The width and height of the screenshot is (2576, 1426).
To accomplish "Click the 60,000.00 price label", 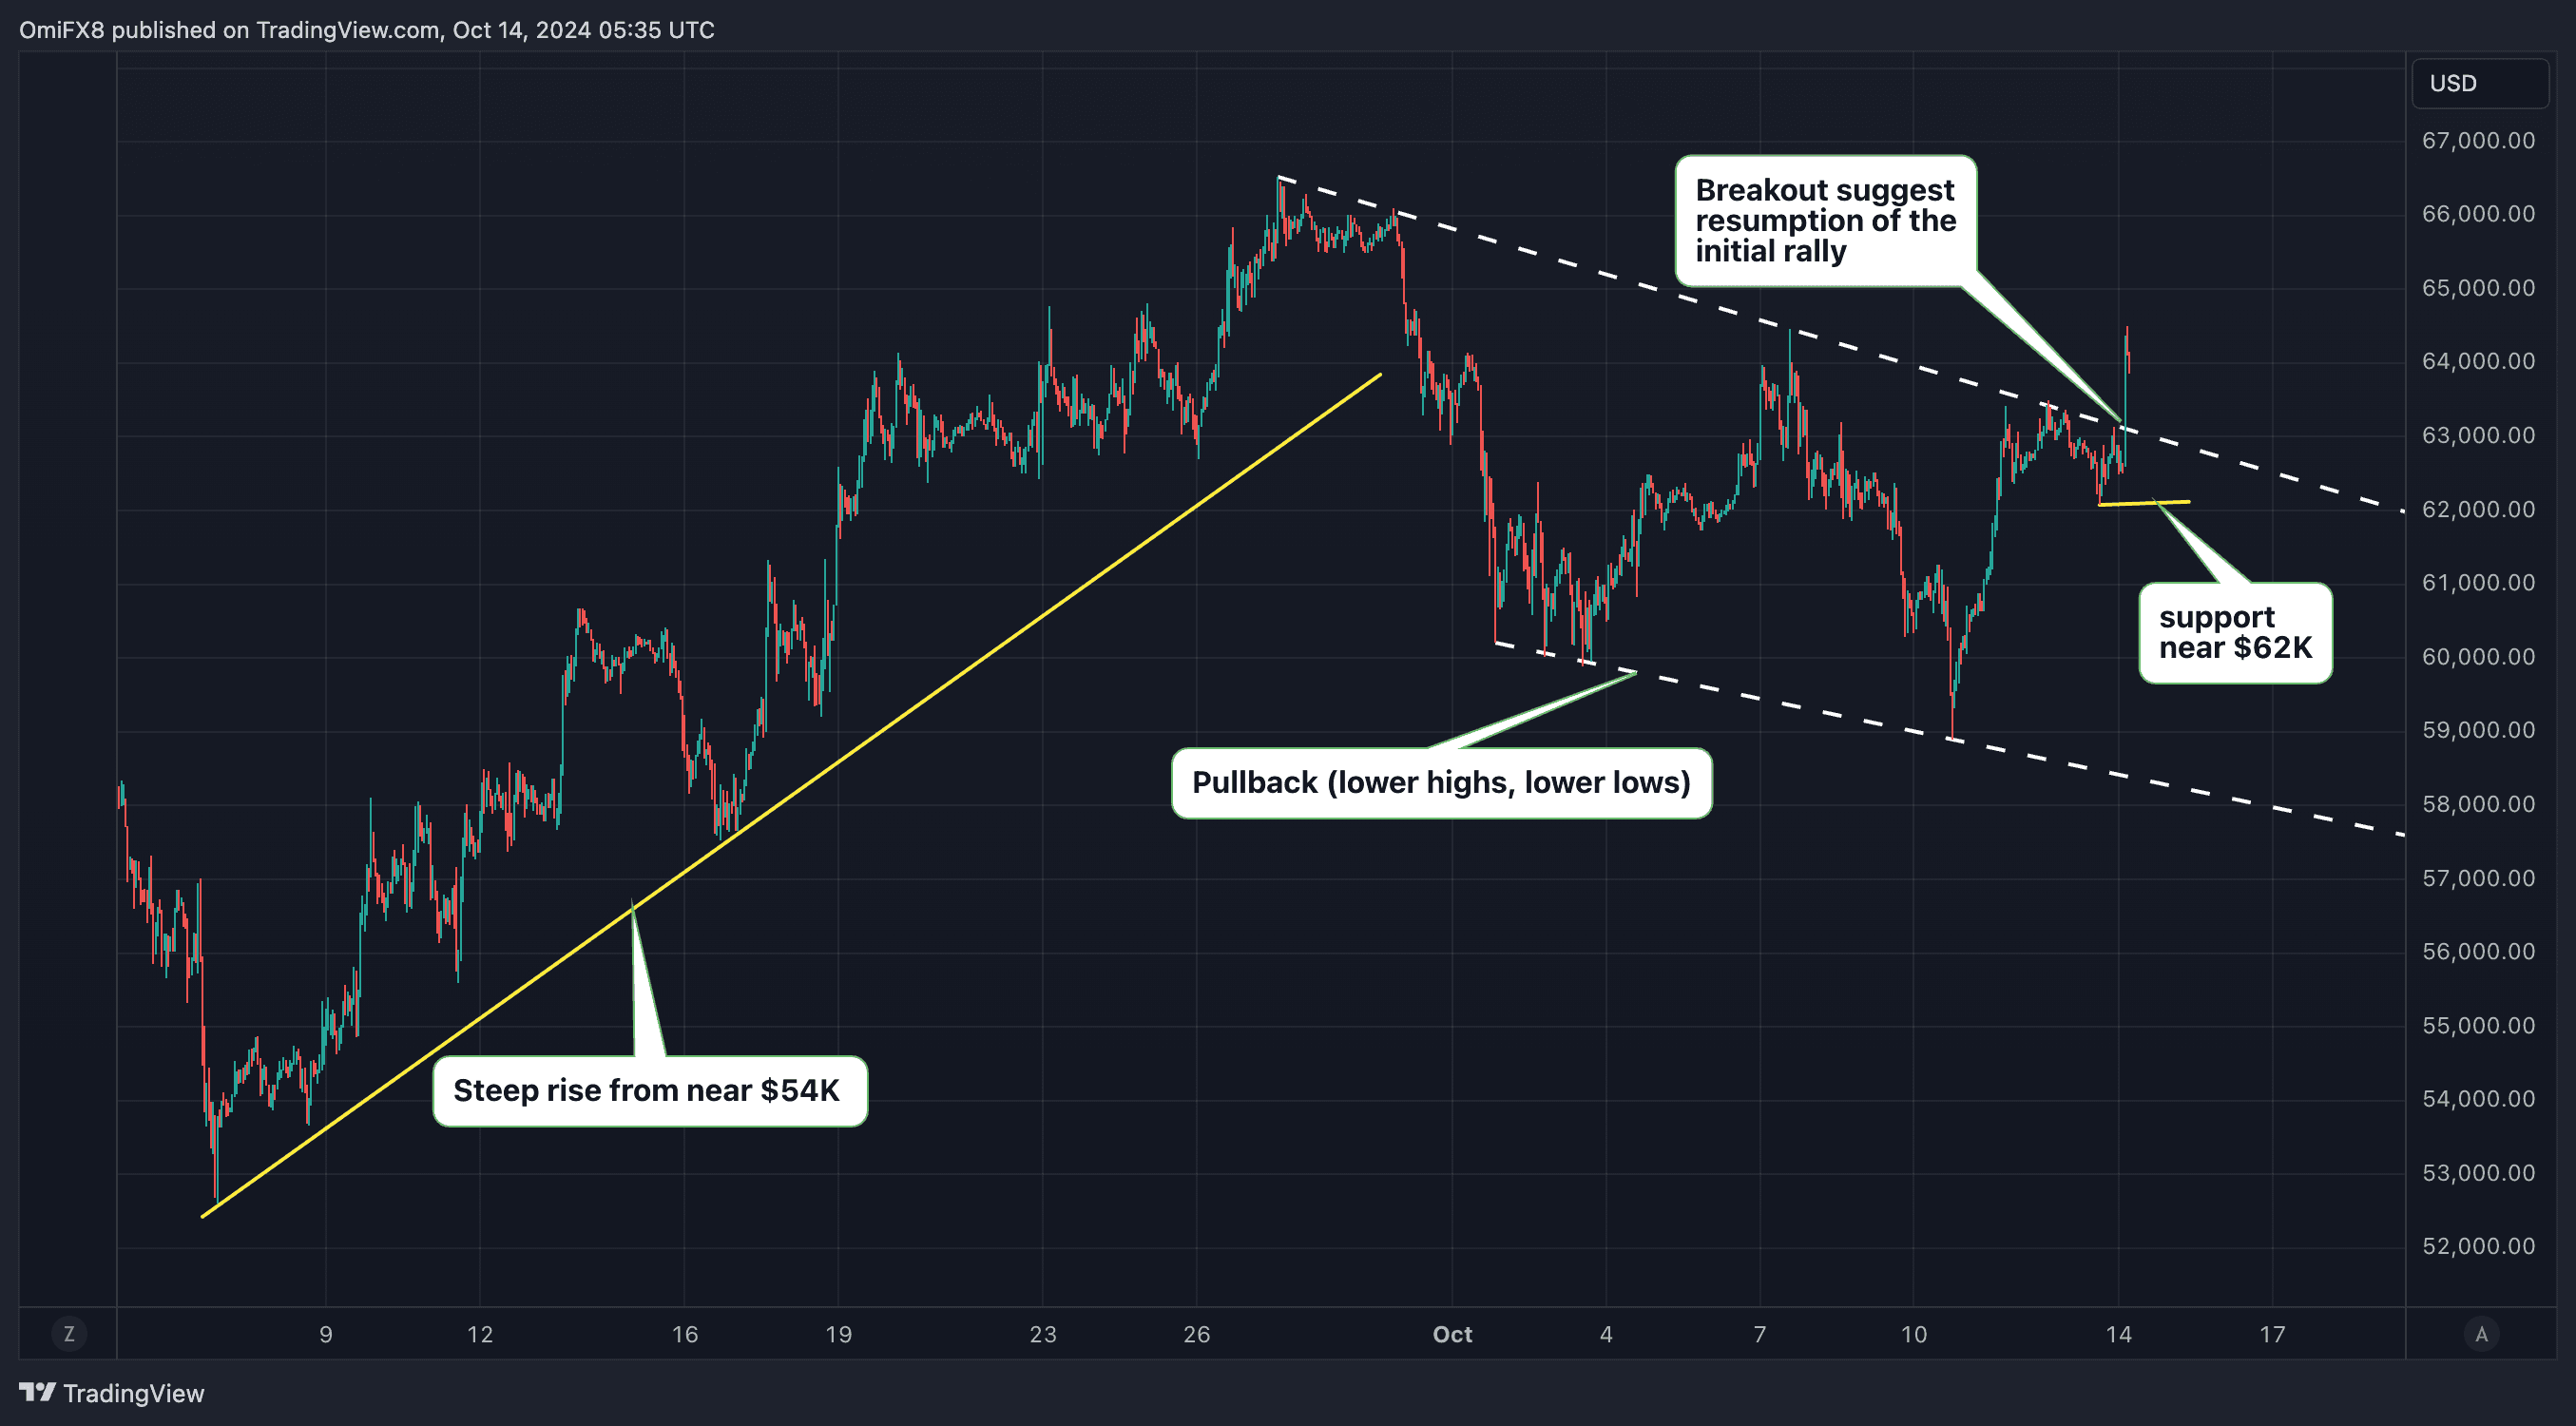I will pos(2479,657).
